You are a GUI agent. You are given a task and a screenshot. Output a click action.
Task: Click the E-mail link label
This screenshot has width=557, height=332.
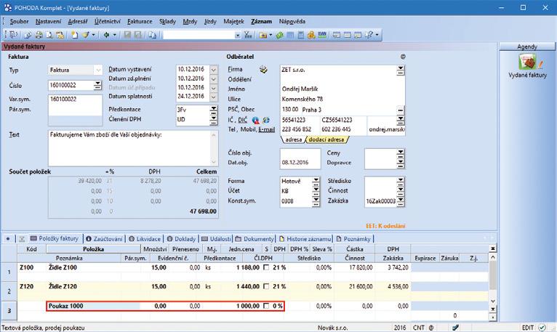click(x=267, y=129)
